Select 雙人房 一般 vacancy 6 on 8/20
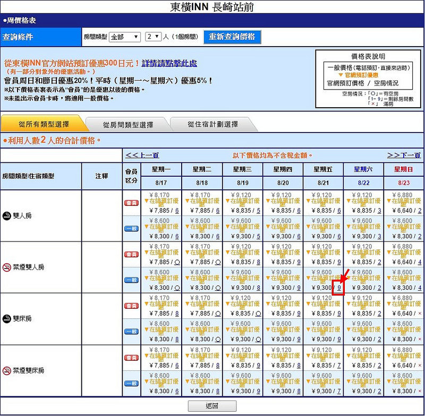The width and height of the screenshot is (425, 416). click(299, 236)
